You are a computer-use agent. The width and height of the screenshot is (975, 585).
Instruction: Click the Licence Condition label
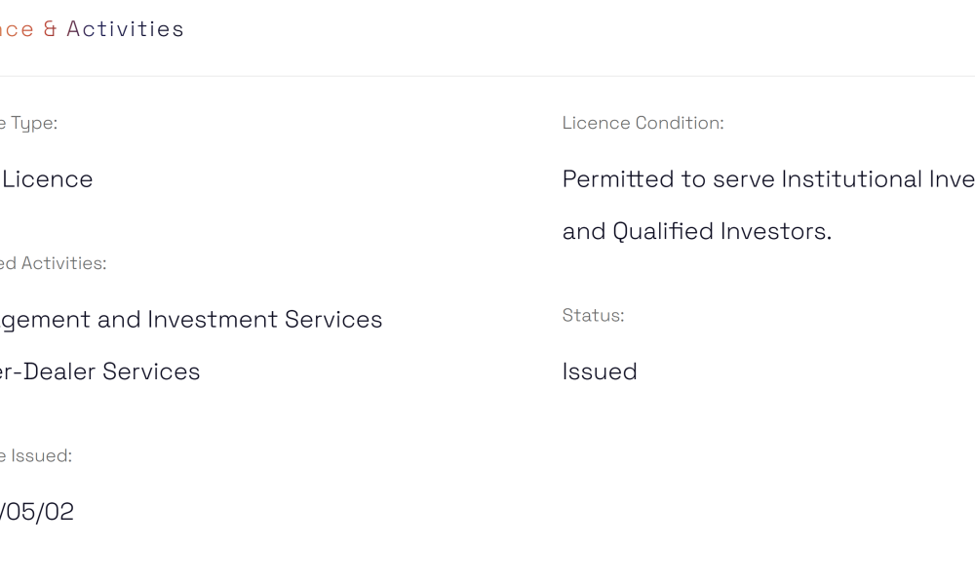(643, 123)
